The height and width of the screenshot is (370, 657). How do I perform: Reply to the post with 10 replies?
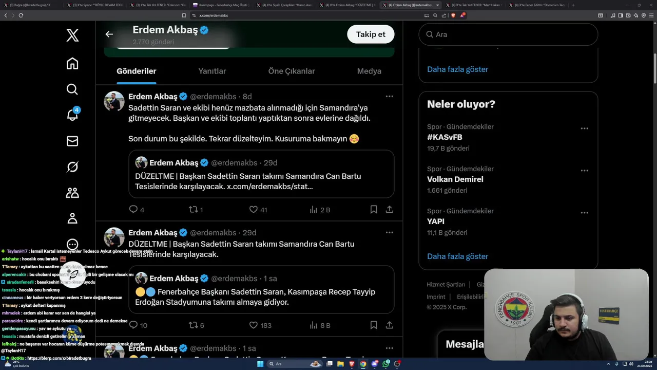click(133, 325)
